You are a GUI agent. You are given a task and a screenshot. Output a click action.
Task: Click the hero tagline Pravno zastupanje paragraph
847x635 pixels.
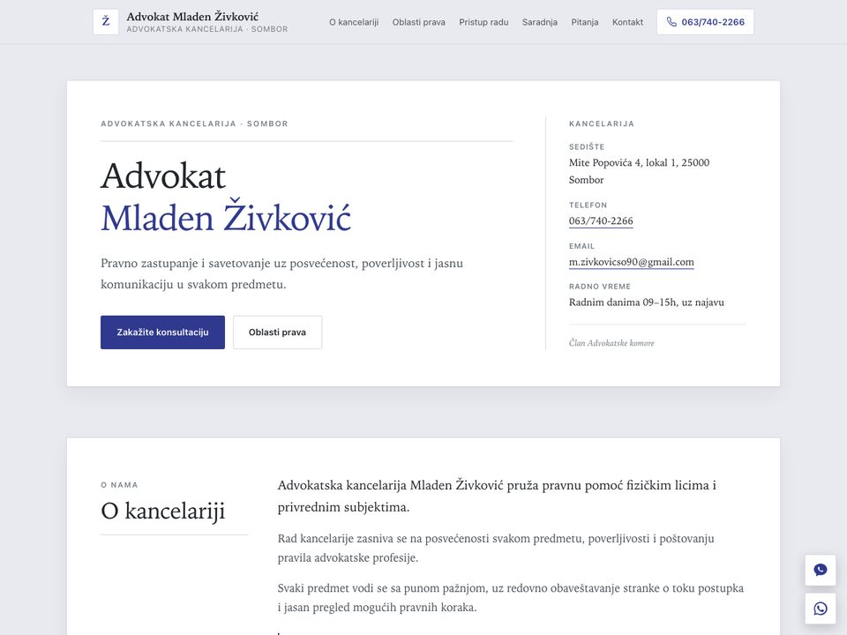pyautogui.click(x=281, y=273)
